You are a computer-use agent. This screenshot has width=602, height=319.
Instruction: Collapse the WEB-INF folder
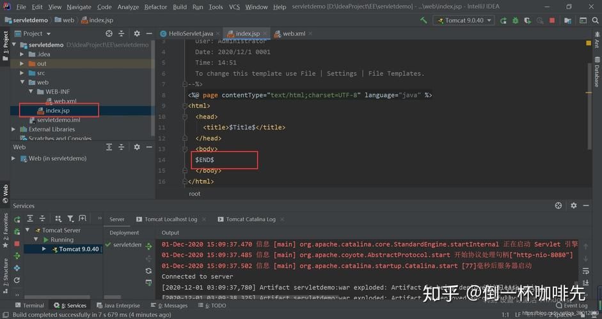pos(31,91)
